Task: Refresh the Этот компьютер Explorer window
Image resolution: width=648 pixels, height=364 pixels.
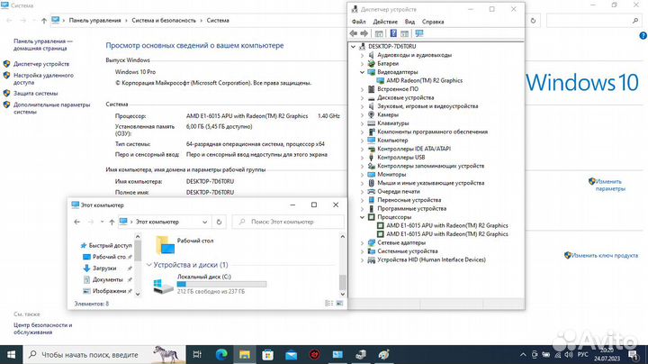Action: (x=219, y=222)
